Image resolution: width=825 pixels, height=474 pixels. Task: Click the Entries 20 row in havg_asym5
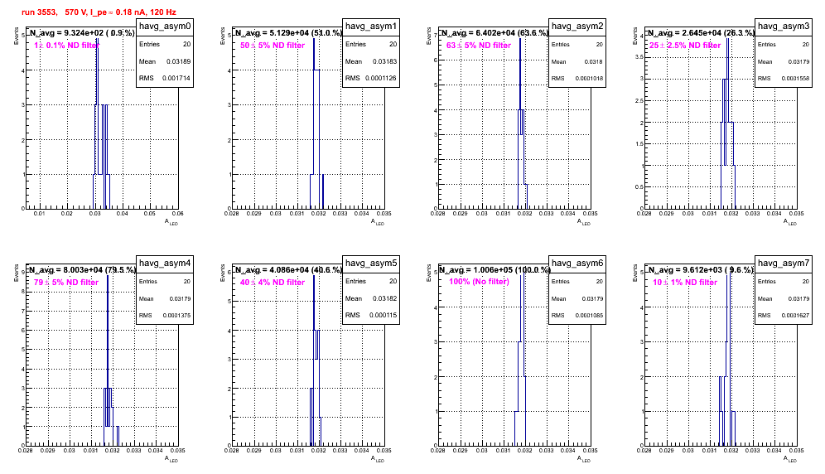click(x=371, y=281)
